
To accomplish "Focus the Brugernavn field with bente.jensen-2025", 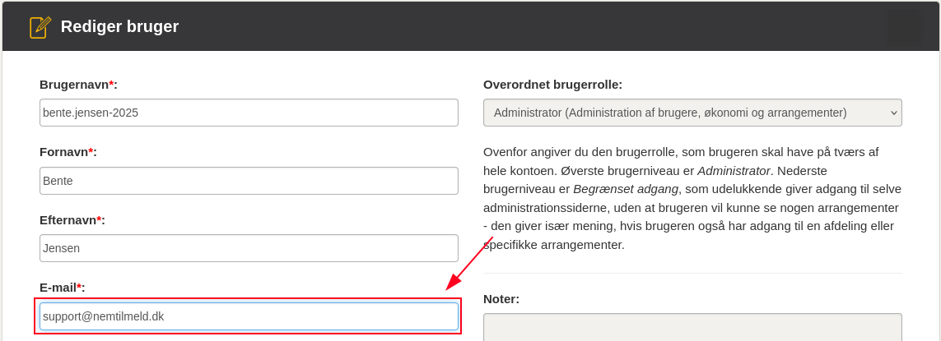I will tap(249, 113).
